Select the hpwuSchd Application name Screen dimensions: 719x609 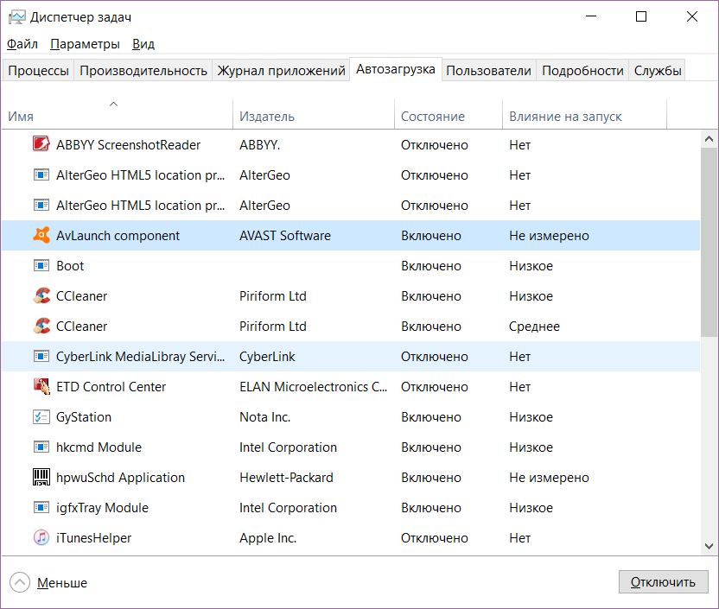pos(121,478)
